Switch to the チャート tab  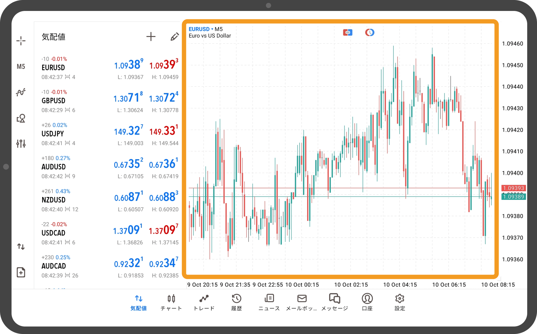(x=171, y=303)
